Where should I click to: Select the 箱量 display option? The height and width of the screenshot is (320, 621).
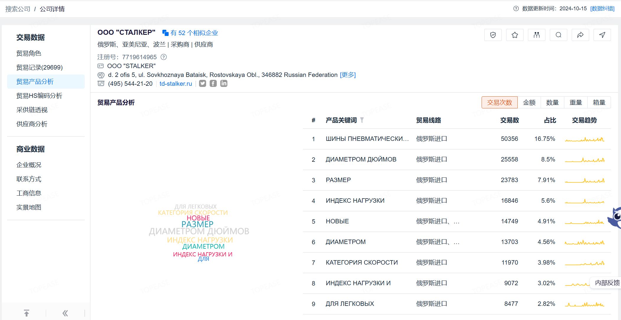click(599, 102)
